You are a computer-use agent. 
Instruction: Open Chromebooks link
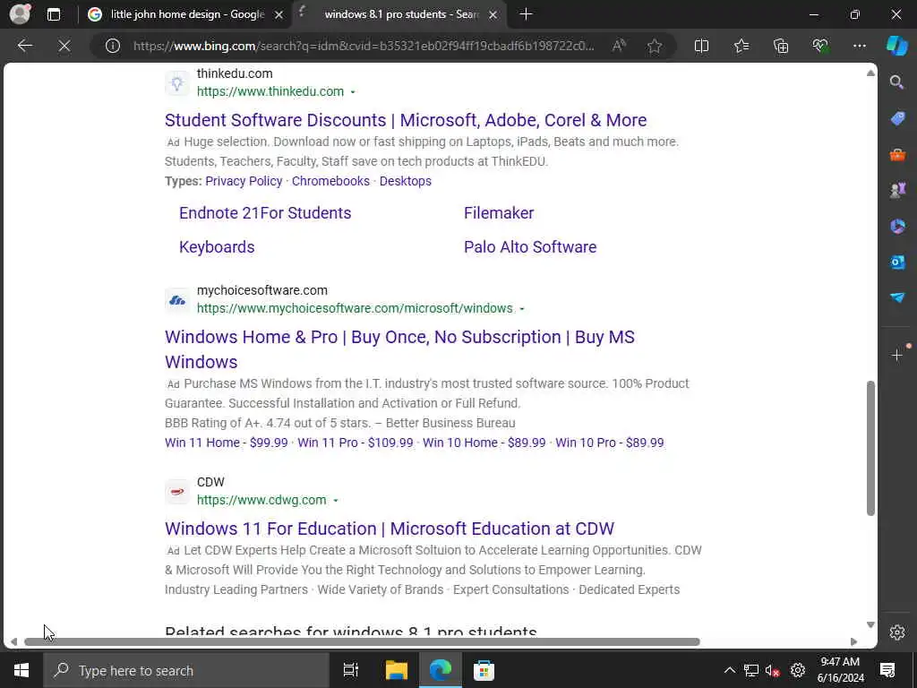coord(330,181)
